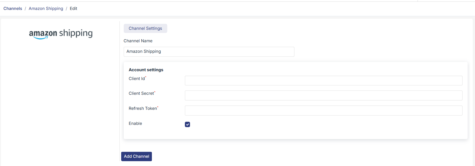Open the Amazon Shipping breadcrumb link

coord(46,9)
